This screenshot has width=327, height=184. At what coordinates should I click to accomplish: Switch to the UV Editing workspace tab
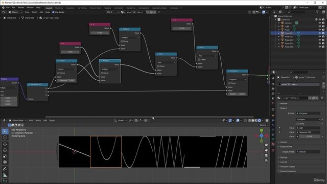point(82,8)
